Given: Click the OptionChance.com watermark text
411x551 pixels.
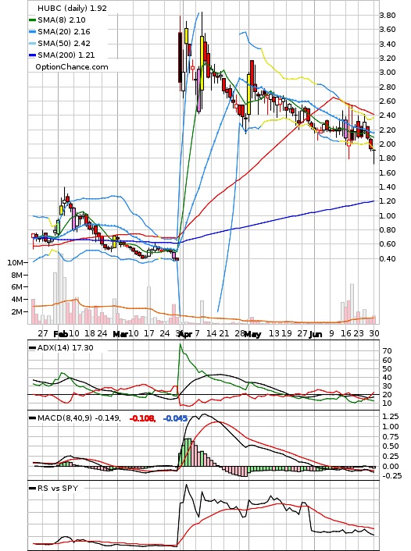Looking at the screenshot, I should 72,67.
